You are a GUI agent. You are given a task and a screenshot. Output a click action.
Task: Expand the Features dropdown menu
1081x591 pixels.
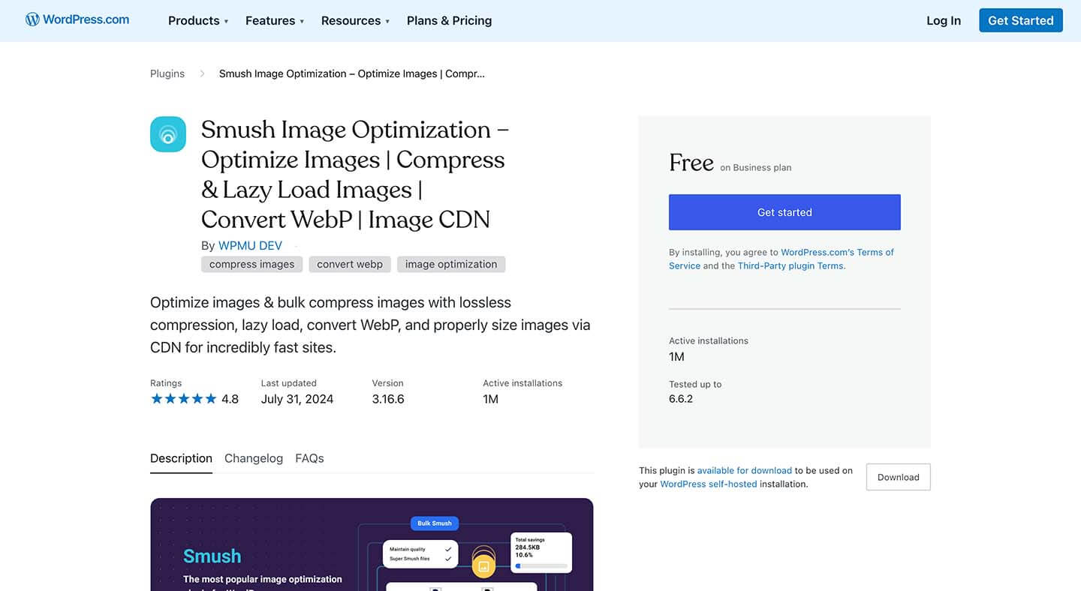pos(275,21)
